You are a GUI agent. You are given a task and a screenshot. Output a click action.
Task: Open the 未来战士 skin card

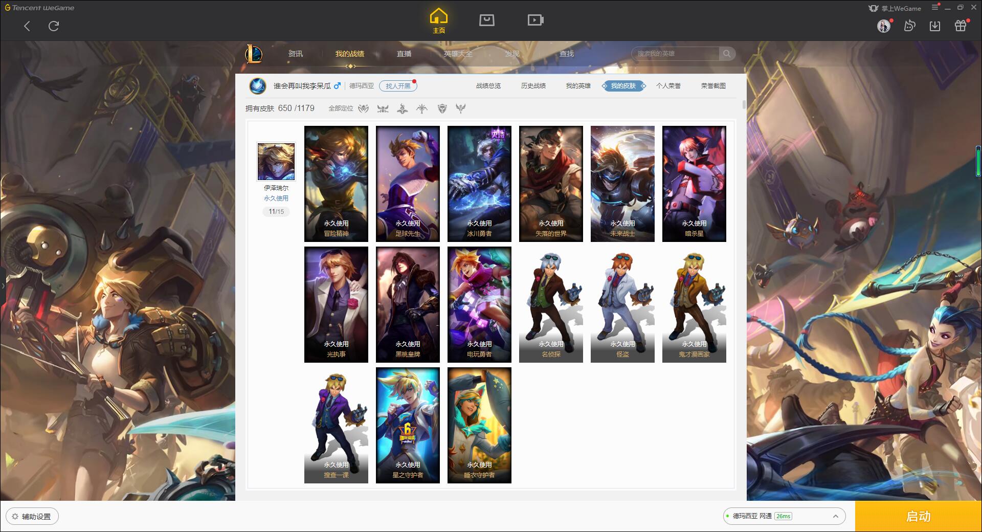pos(622,184)
